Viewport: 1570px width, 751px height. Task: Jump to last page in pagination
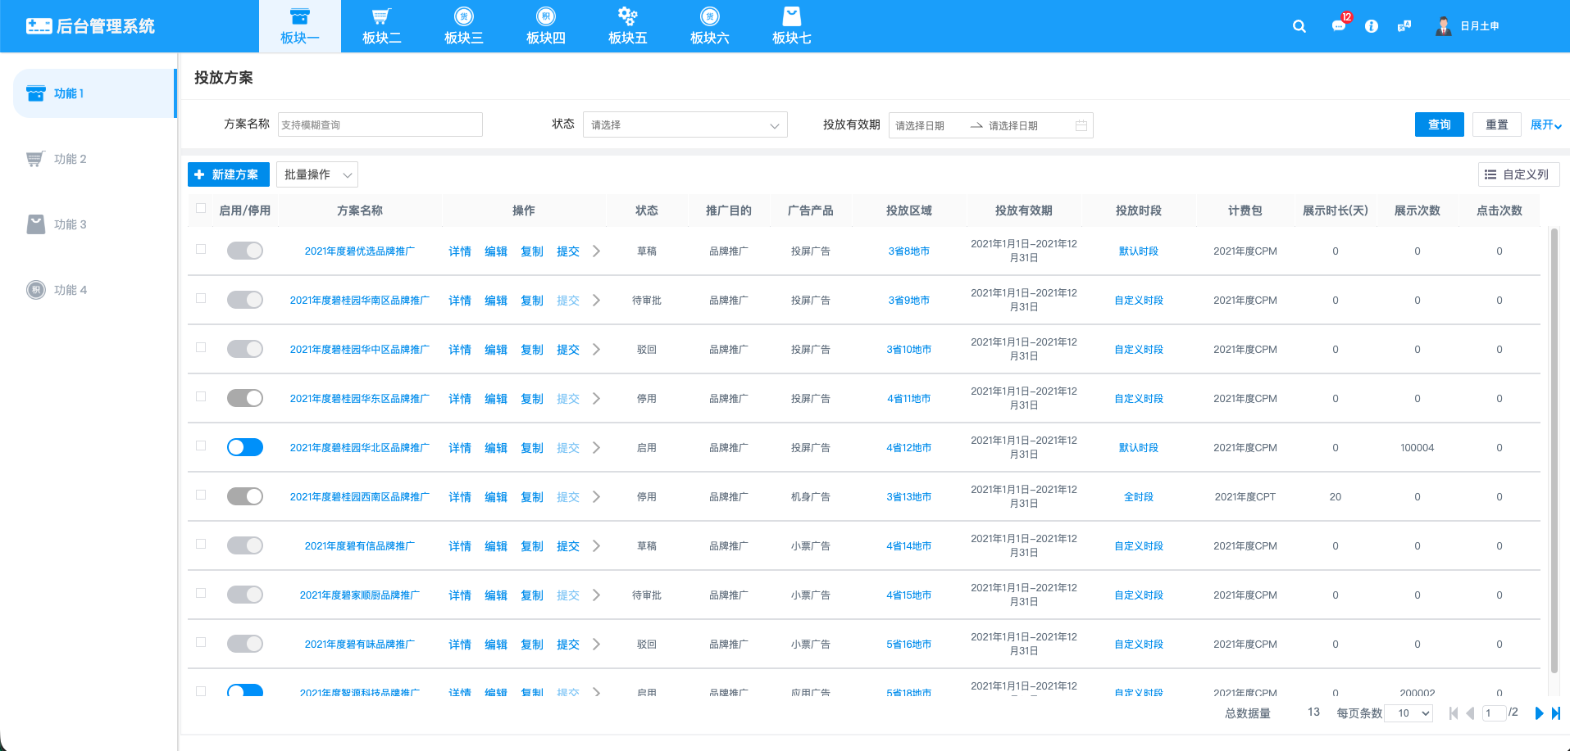tap(1555, 713)
